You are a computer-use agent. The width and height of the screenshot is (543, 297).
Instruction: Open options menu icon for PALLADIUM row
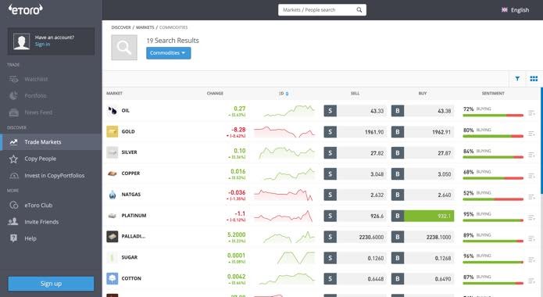[531, 239]
